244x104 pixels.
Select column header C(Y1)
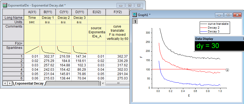[64, 12]
